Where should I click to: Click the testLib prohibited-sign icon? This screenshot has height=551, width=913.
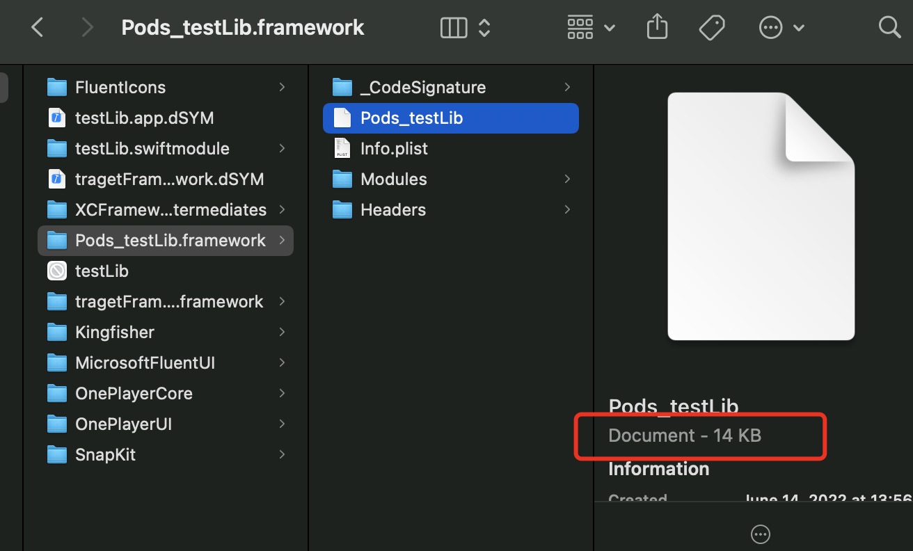(56, 271)
